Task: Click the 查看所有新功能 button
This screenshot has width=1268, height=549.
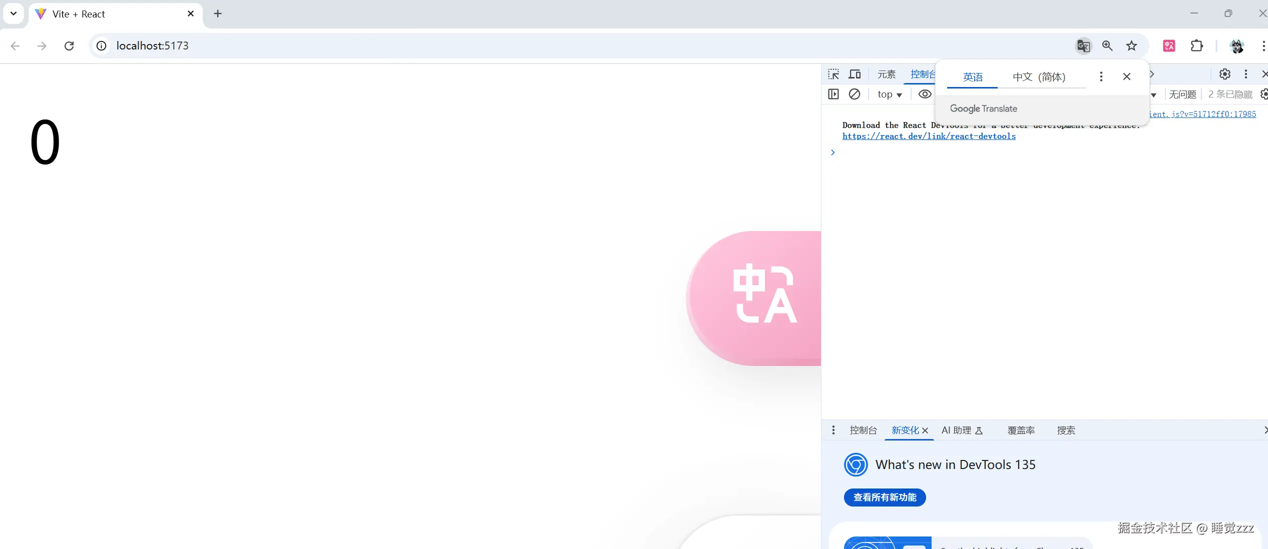Action: coord(885,497)
